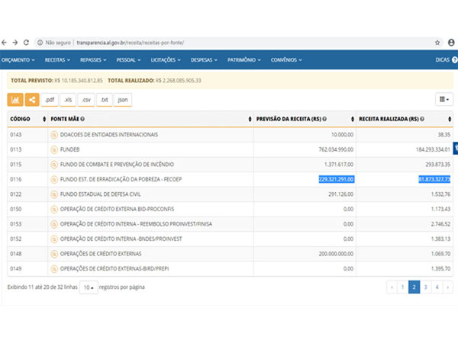Export the table as .xls
The height and width of the screenshot is (343, 458).
coord(68,100)
